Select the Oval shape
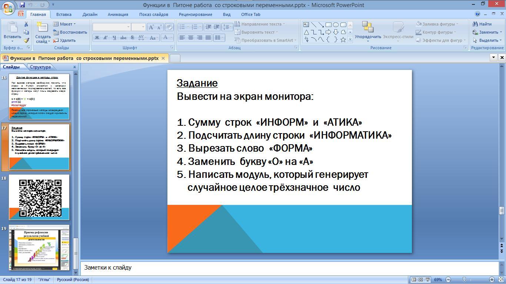This screenshot has height=284, width=506. pyautogui.click(x=336, y=25)
